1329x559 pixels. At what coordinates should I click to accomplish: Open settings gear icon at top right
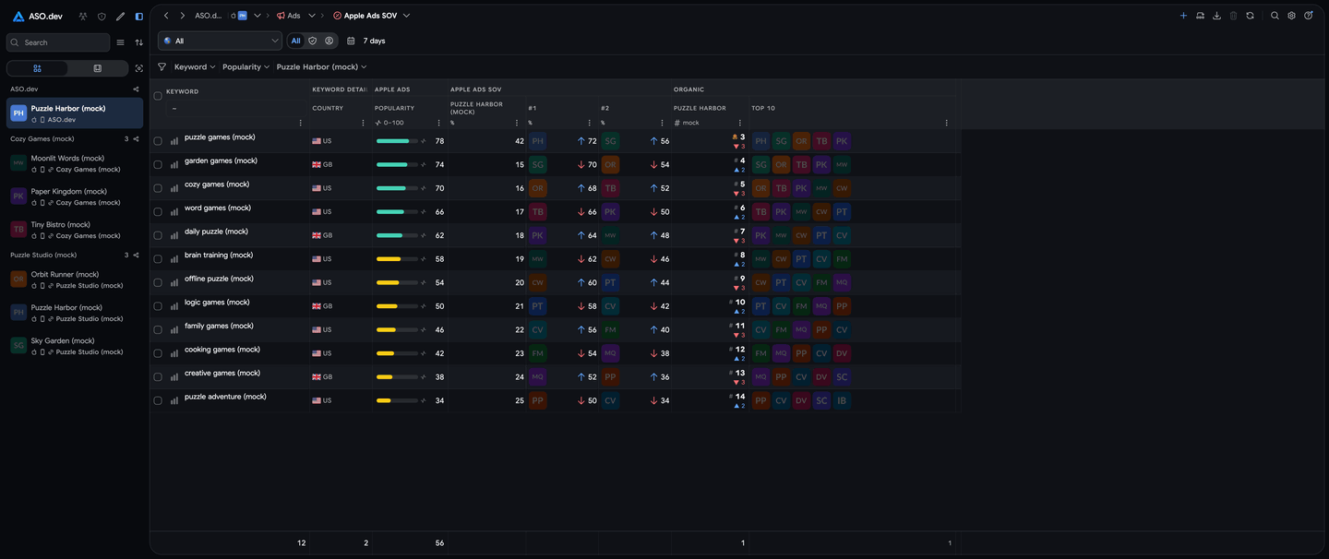1291,16
